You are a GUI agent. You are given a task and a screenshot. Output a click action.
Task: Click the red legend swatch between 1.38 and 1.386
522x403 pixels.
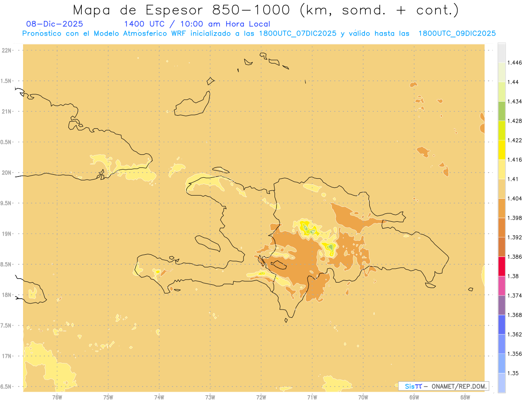[x=502, y=266]
